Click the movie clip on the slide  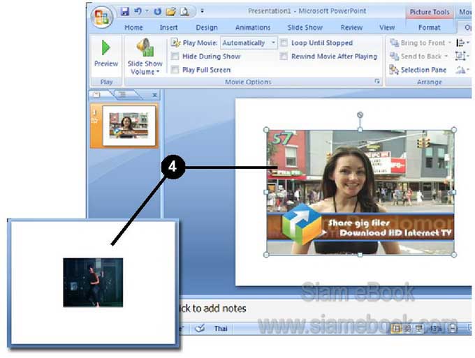(x=360, y=192)
